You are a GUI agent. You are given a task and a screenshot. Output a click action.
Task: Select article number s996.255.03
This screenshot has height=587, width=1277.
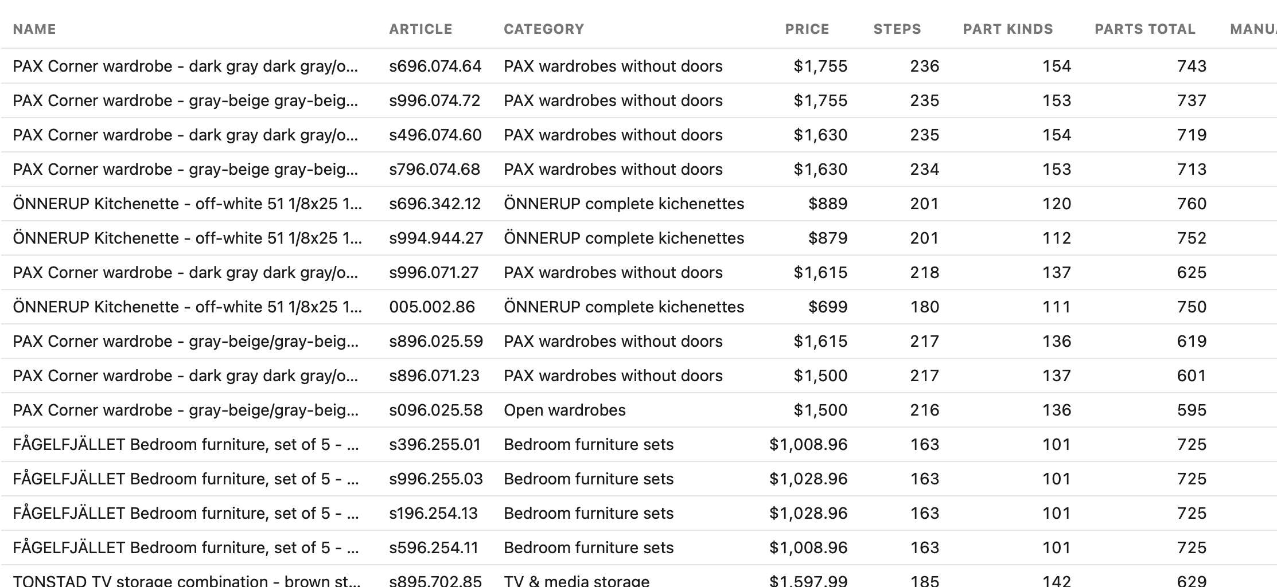pyautogui.click(x=436, y=479)
